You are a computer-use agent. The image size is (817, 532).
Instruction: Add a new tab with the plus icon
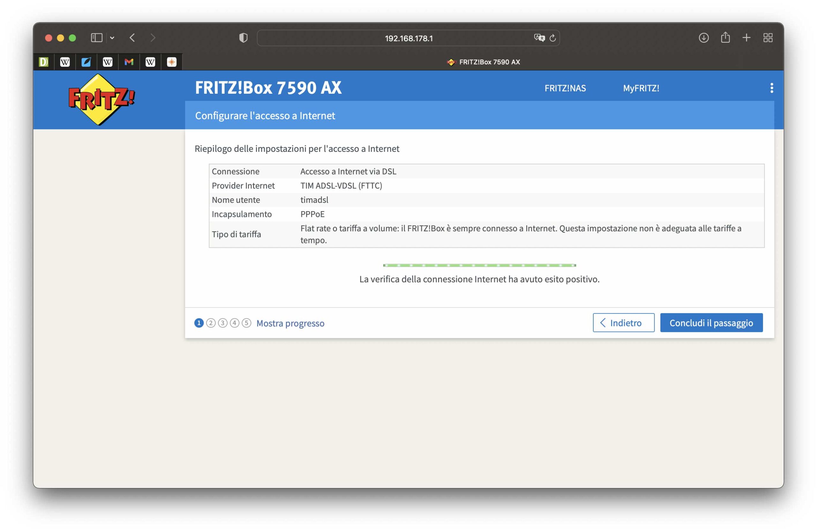click(x=746, y=38)
